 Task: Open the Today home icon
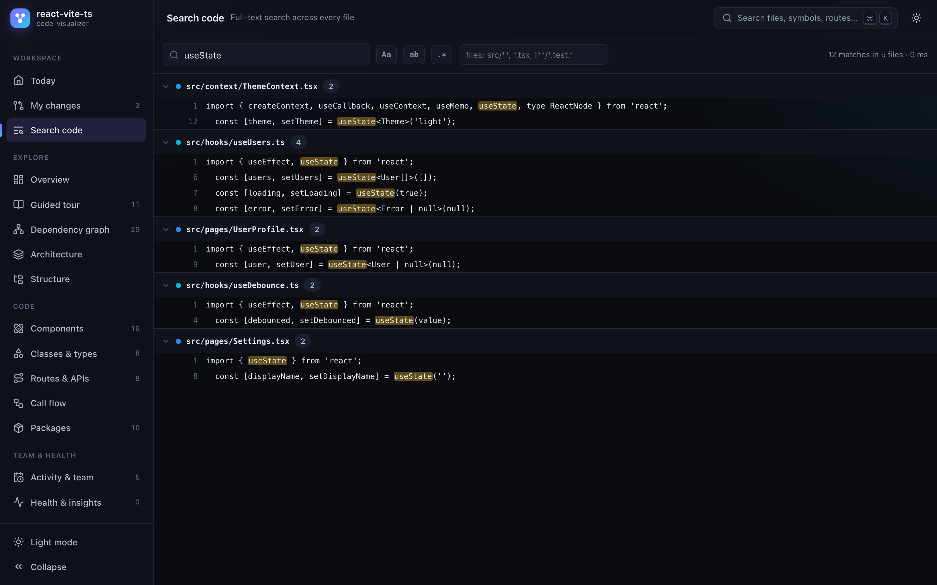(19, 81)
